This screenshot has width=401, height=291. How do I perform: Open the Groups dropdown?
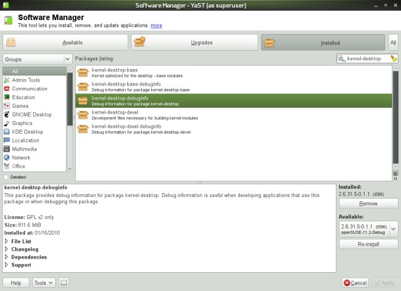click(38, 60)
